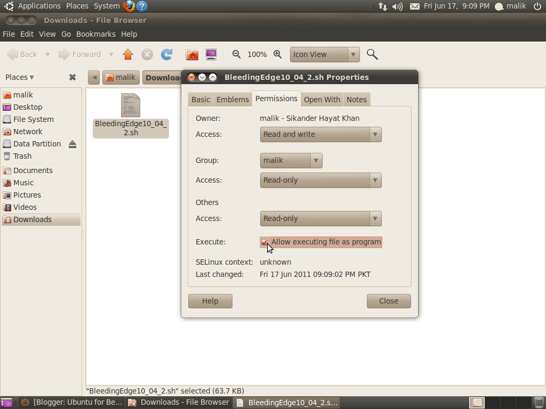546x409 pixels.
Task: Open the volume control indicator
Action: [x=397, y=6]
